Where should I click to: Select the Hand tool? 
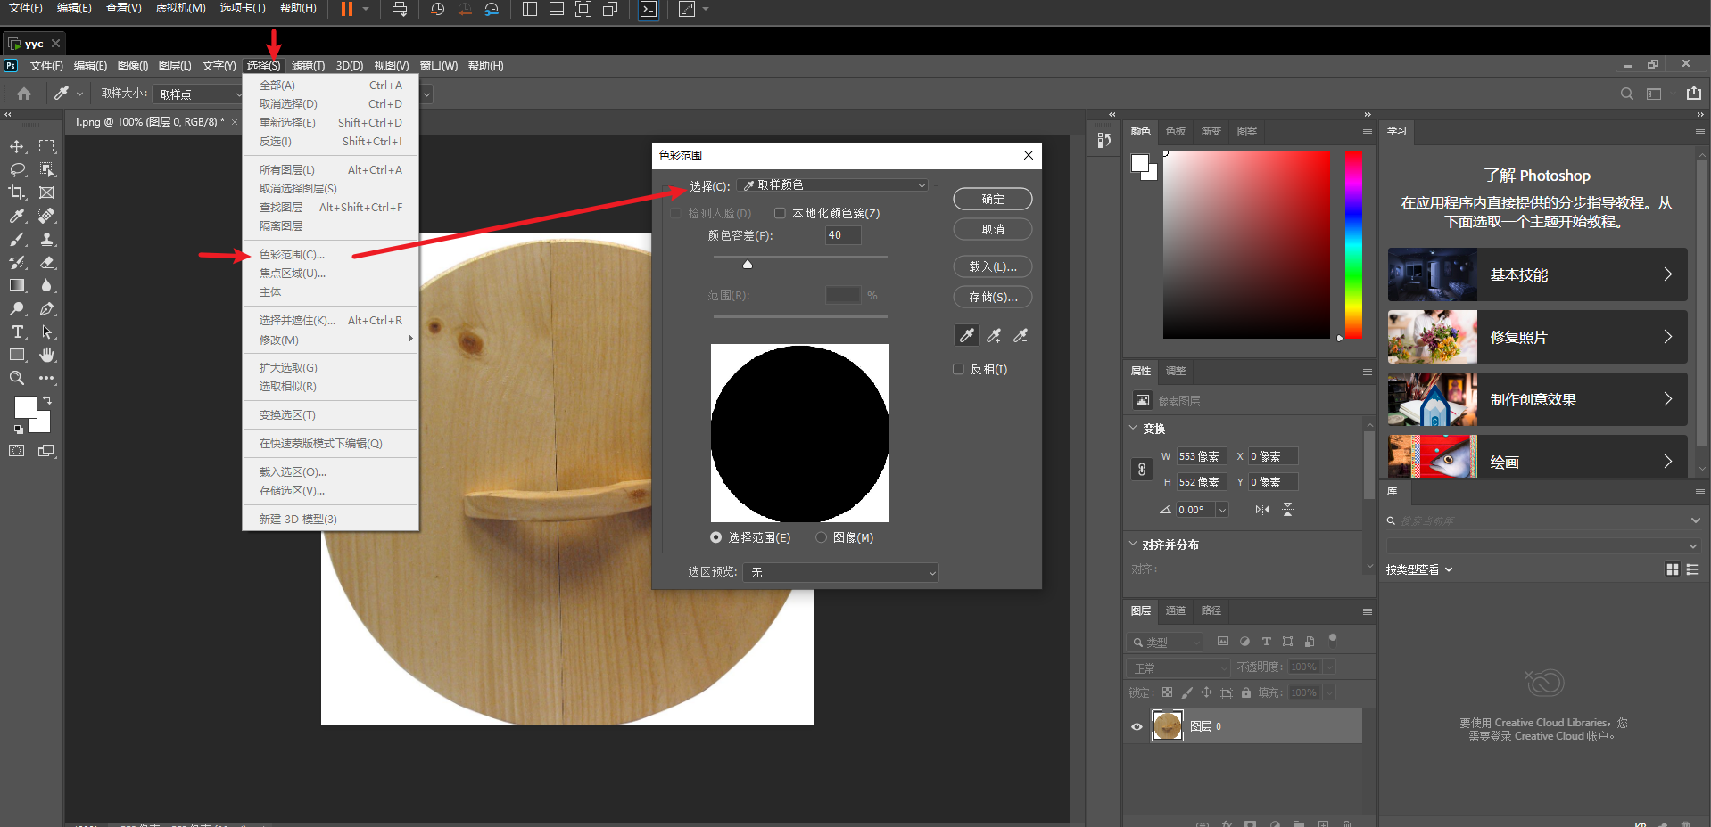[x=47, y=356]
